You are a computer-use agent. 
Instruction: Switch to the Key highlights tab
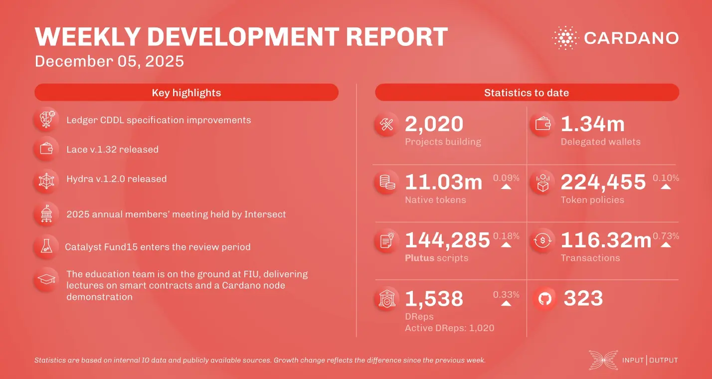pos(186,92)
